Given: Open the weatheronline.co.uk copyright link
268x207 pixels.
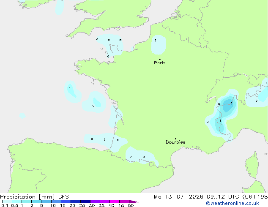Looking at the screenshot, I should [232, 203].
